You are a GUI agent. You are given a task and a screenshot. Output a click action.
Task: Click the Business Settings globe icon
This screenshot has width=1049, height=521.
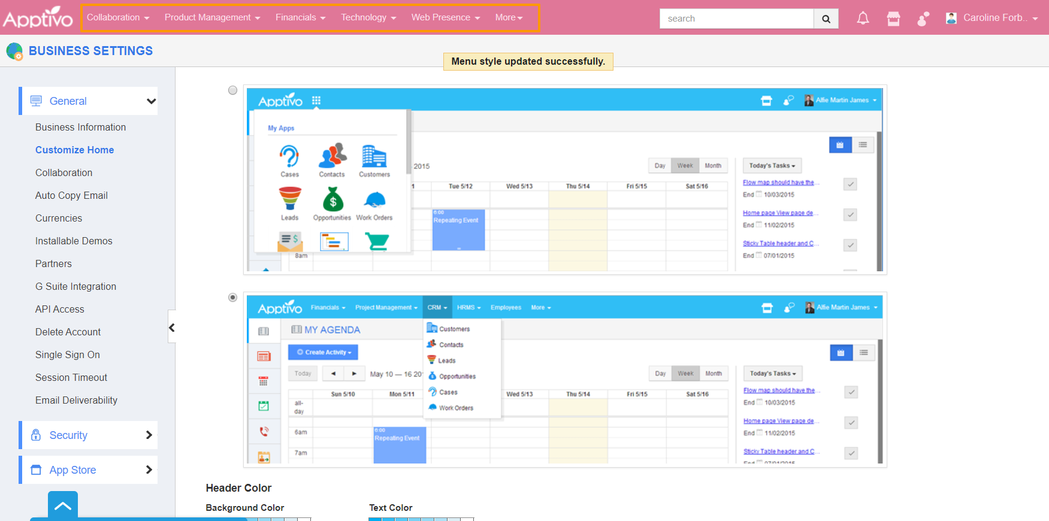(x=14, y=52)
